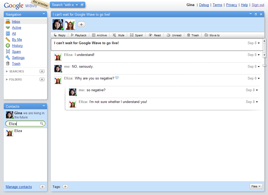Add participant with plus button beside avatars
Image resolution: width=268 pixels, height=195 pixels.
(81, 25)
